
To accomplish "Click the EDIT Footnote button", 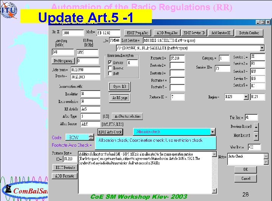I will [x=65, y=167].
